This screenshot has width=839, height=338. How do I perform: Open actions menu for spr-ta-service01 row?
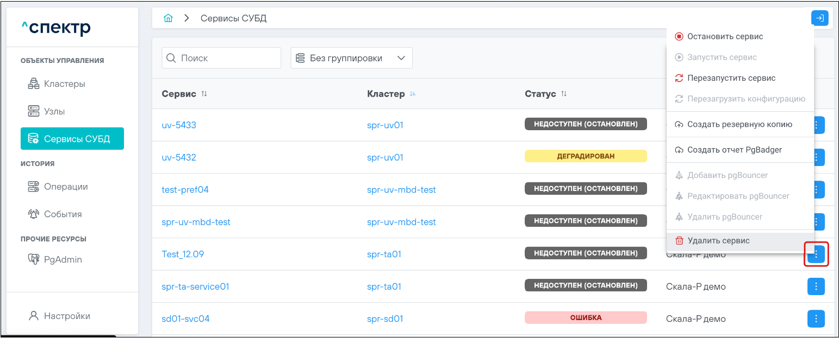[x=816, y=286]
